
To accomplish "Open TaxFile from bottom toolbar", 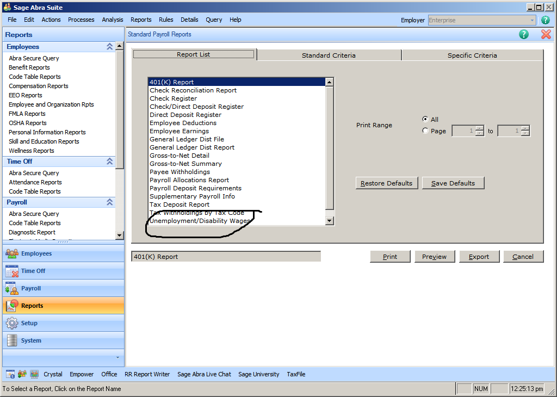I will pyautogui.click(x=296, y=374).
